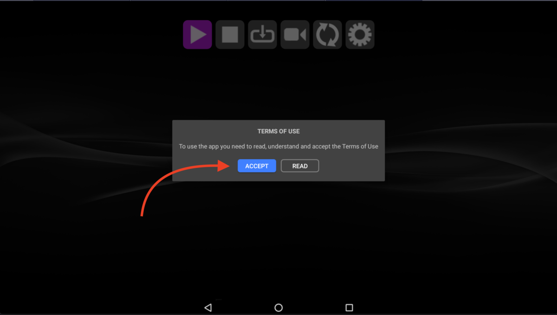The image size is (557, 315).
Task: Click the video camera record icon
Action: [295, 35]
